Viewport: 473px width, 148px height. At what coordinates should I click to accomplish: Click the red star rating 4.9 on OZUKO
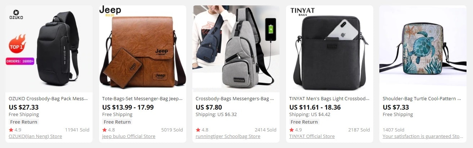[15, 130]
